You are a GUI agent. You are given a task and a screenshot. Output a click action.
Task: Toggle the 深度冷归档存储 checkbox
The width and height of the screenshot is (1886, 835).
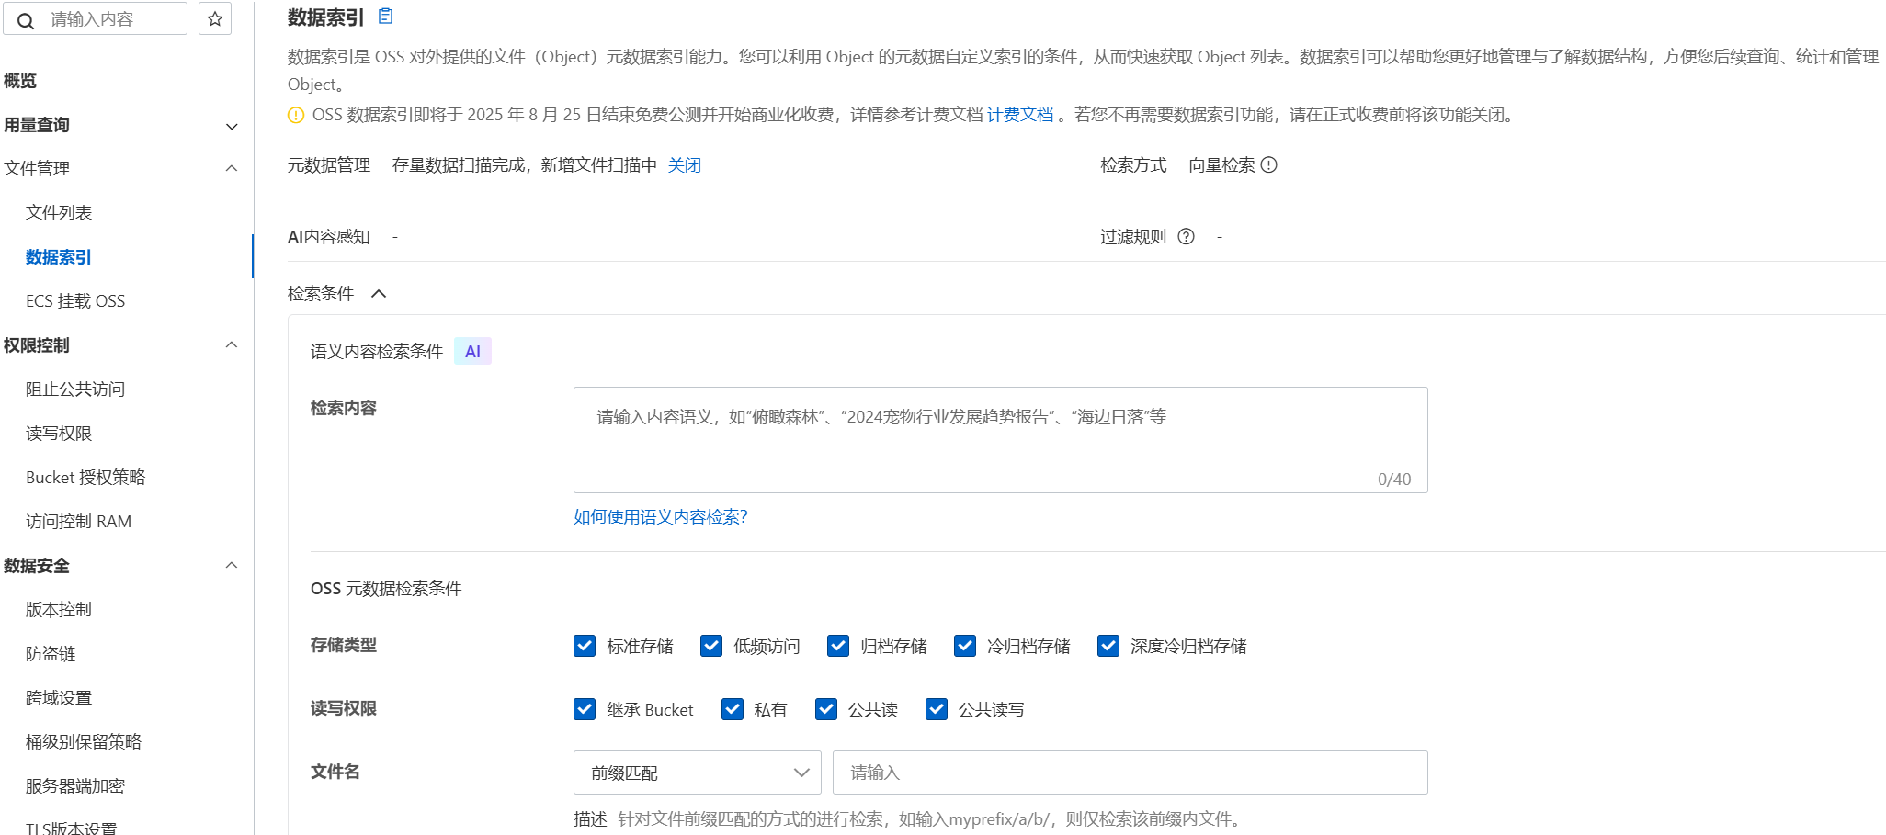pos(1108,646)
